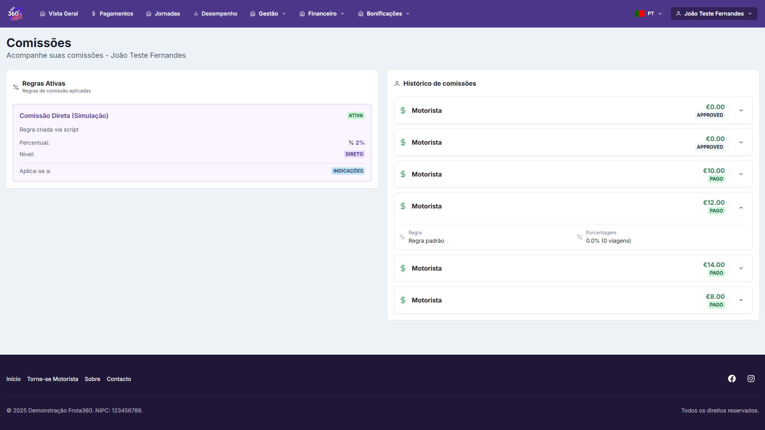Open the Desempenho navigation item
Screen dimensions: 765x430
point(215,14)
